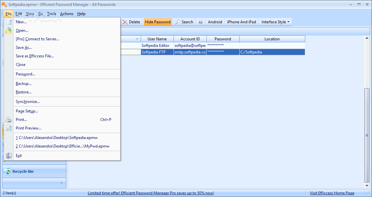Open the Edit menu
This screenshot has width=372, height=197.
click(19, 14)
